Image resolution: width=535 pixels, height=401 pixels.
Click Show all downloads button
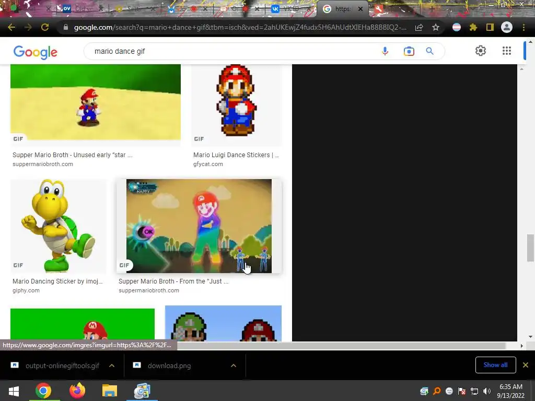495,365
